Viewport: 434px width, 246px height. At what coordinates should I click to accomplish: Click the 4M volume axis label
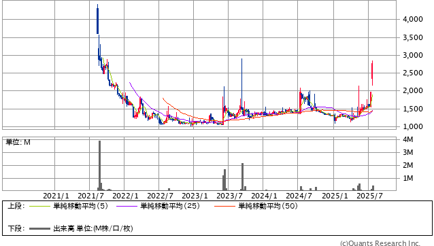click(408, 139)
